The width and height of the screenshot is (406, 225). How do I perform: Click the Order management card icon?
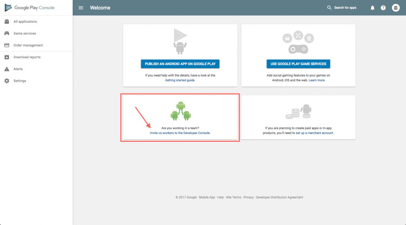[x=7, y=45]
